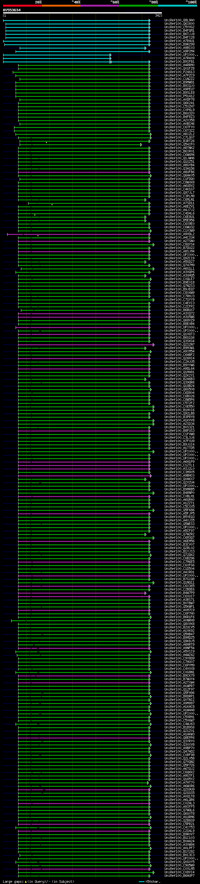Click the =50char. scale legend
This screenshot has height=884, width=200.
pos(149,881)
